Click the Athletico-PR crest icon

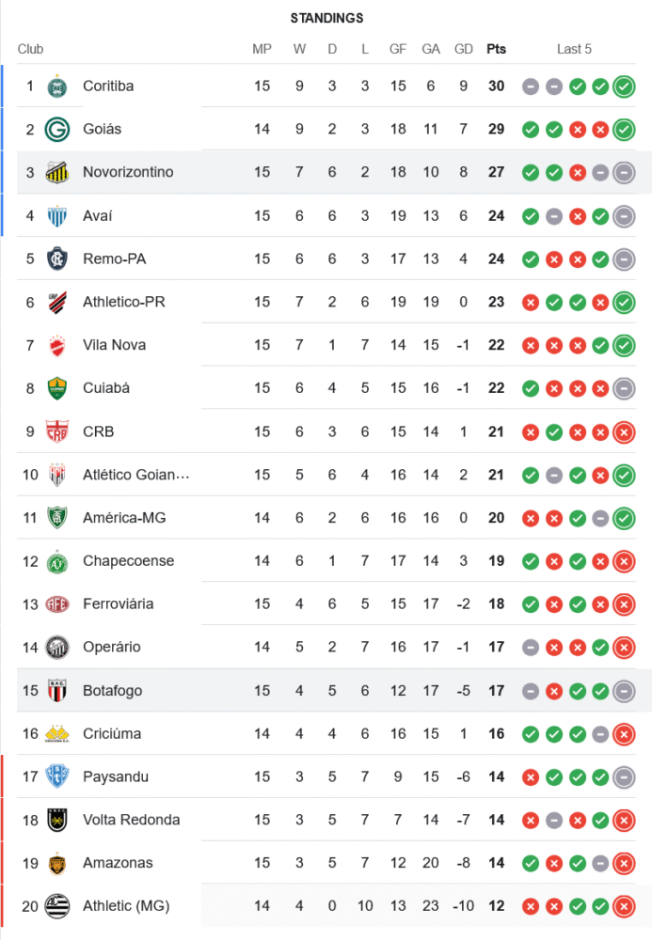tap(57, 303)
